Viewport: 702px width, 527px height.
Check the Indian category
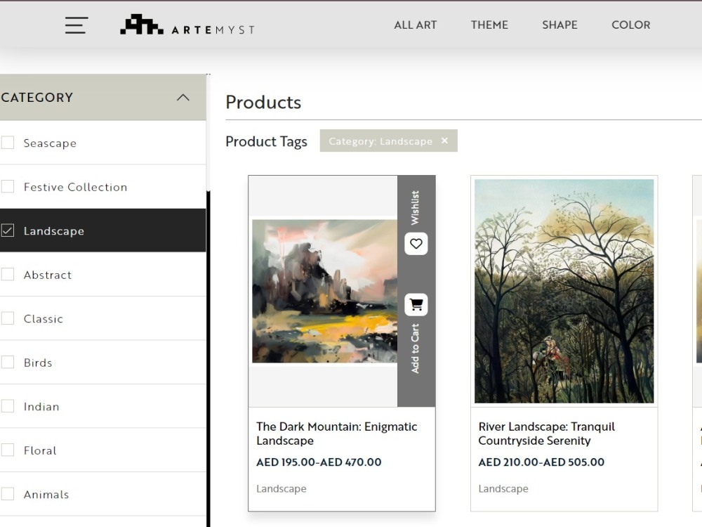click(x=8, y=406)
